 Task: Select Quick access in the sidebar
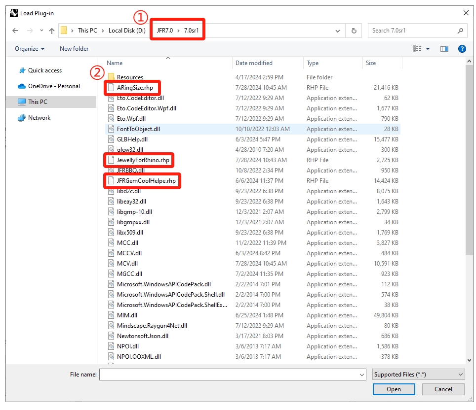(45, 70)
